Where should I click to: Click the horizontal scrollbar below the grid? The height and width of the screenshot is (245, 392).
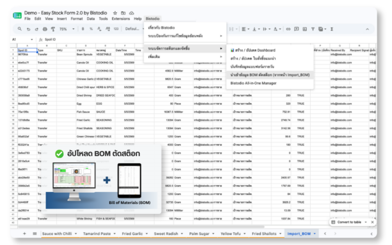(141, 227)
